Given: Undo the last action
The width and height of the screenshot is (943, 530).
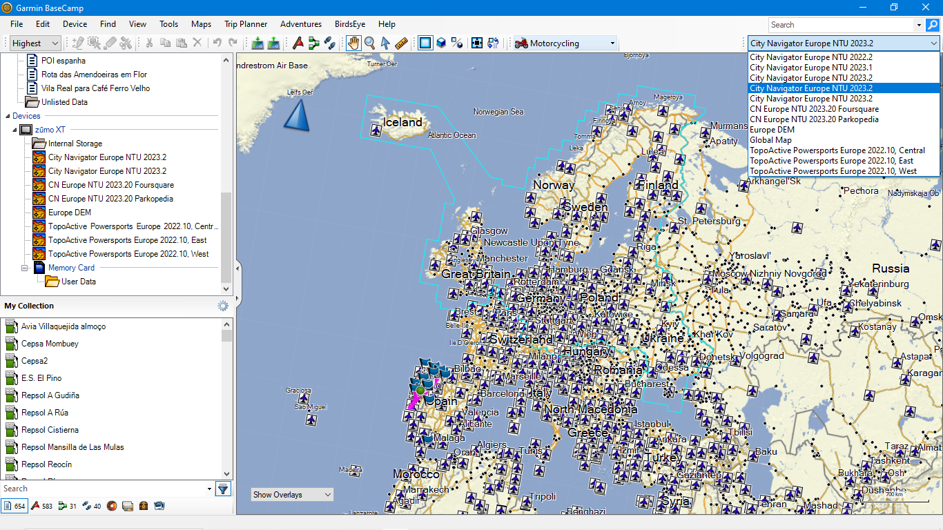Looking at the screenshot, I should coord(217,43).
